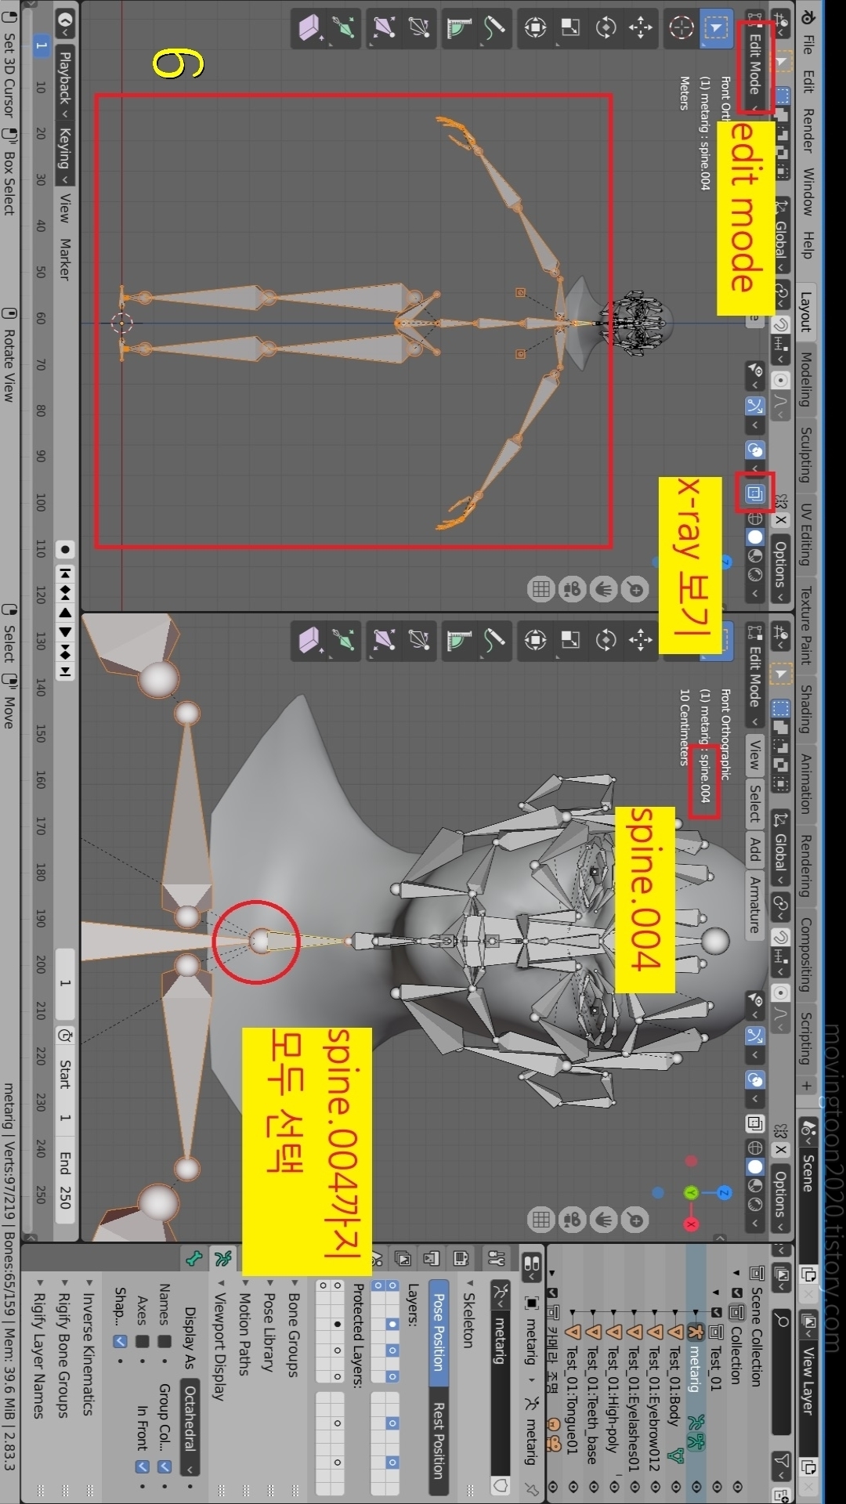The height and width of the screenshot is (1504, 846).
Task: Select the Annotate tool in the full-body viewport
Action: click(493, 27)
